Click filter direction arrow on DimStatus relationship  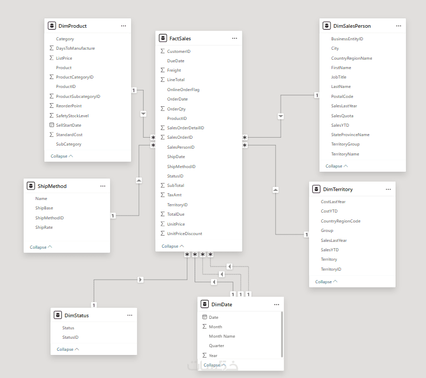[140, 280]
